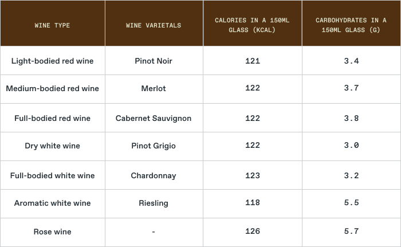Screen dimensions: 401x247
Task: Select the 118 calories value
Action: click(x=252, y=203)
